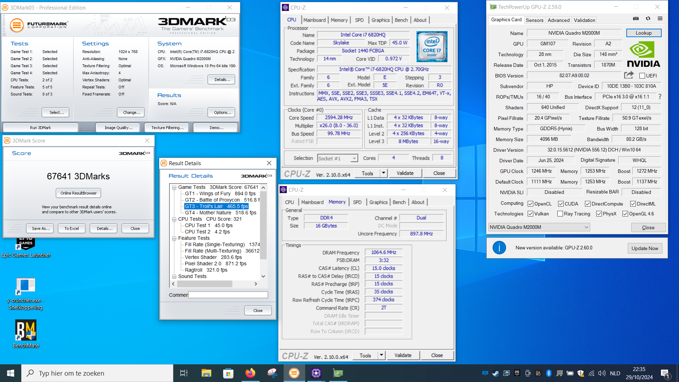Open the BenchMate desktop shortcut

click(26, 334)
